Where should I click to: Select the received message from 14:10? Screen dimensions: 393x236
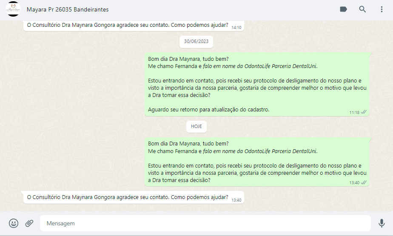click(x=128, y=25)
